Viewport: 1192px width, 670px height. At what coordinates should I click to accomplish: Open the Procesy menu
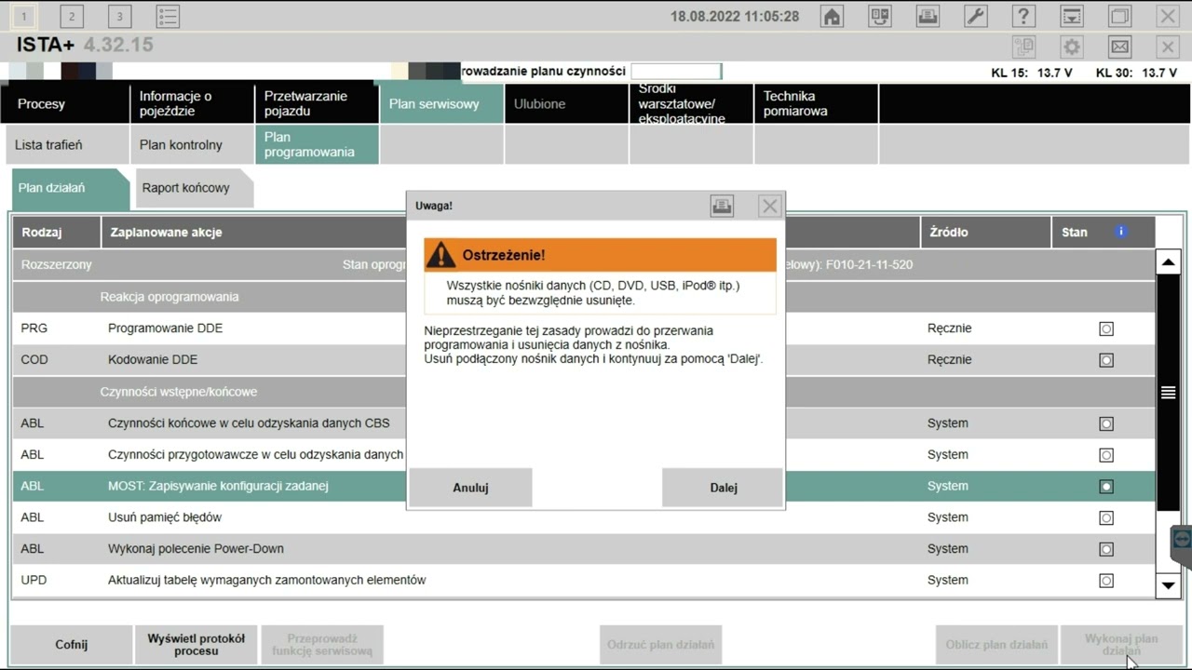point(65,103)
